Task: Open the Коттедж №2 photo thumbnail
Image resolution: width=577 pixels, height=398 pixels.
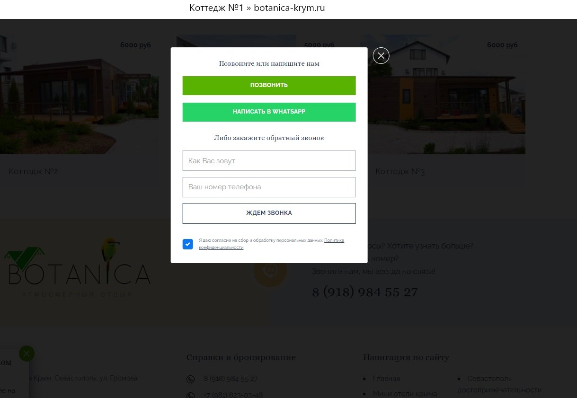Action: (x=79, y=95)
